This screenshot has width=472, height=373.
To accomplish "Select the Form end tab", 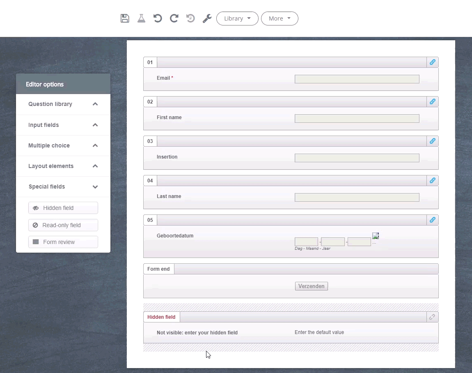I will click(159, 269).
